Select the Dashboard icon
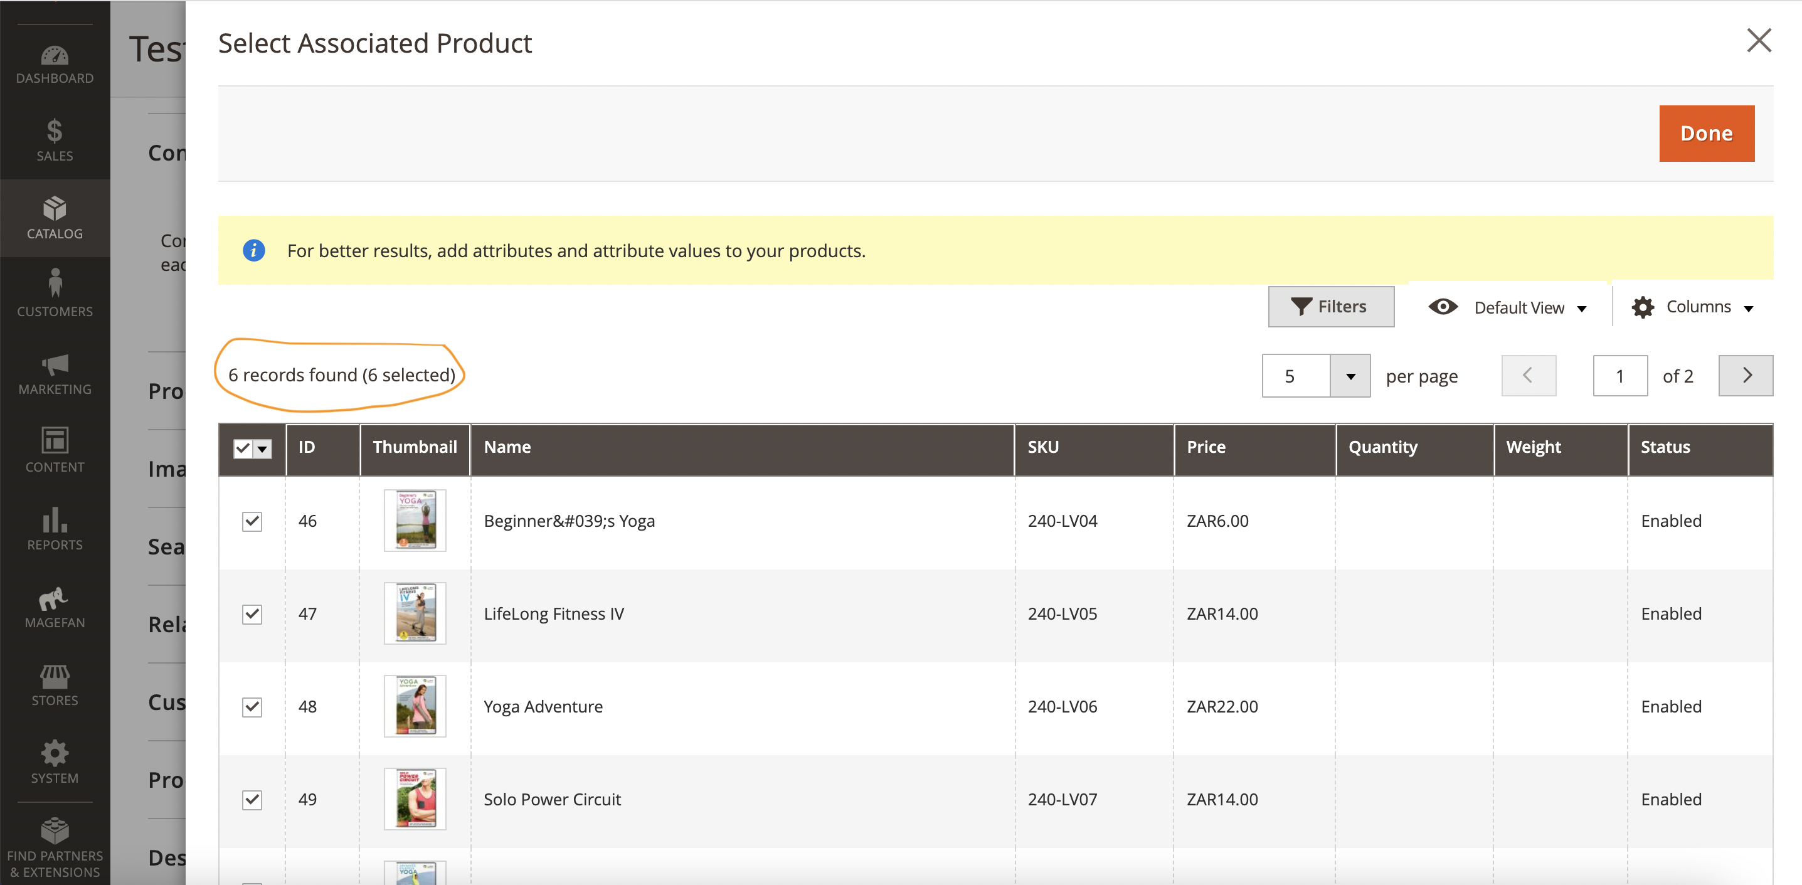This screenshot has height=885, width=1802. coord(55,57)
